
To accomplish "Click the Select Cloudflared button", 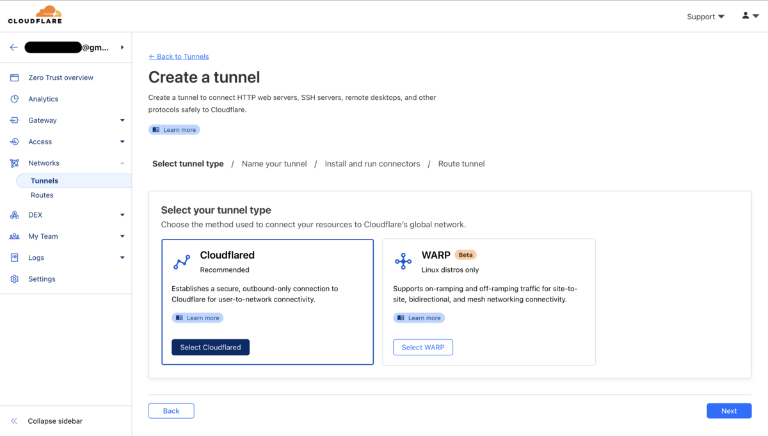I will (211, 347).
